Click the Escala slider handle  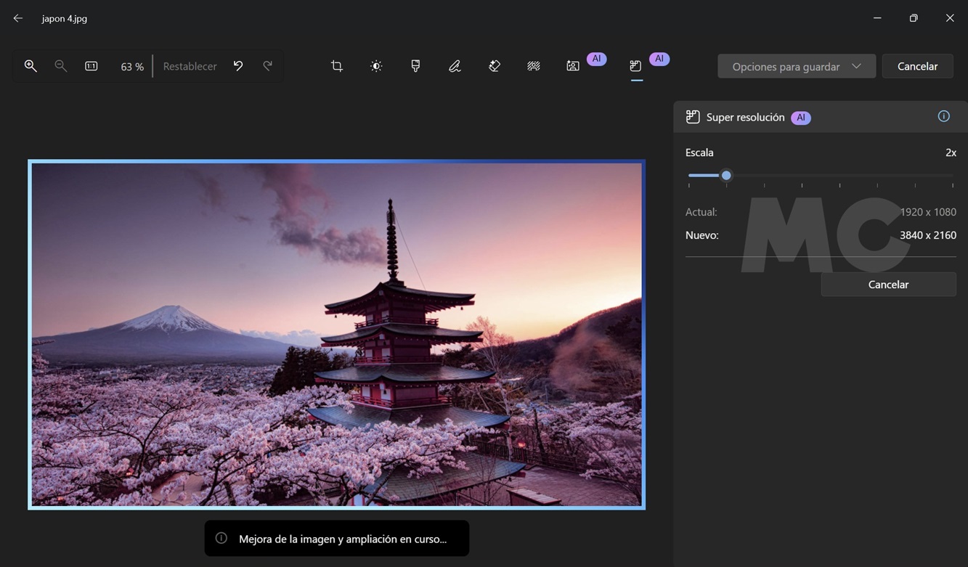click(726, 175)
